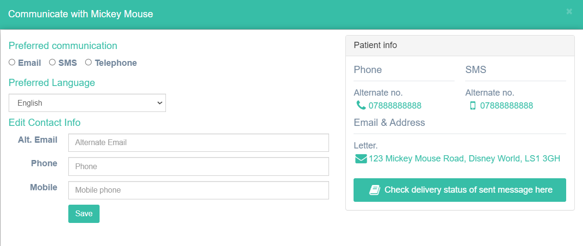Click the arrow on the English language selector
This screenshot has width=583, height=246.
pyautogui.click(x=160, y=103)
